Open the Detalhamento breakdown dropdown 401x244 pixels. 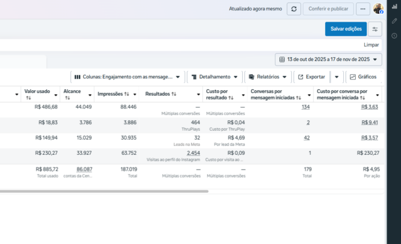(215, 77)
